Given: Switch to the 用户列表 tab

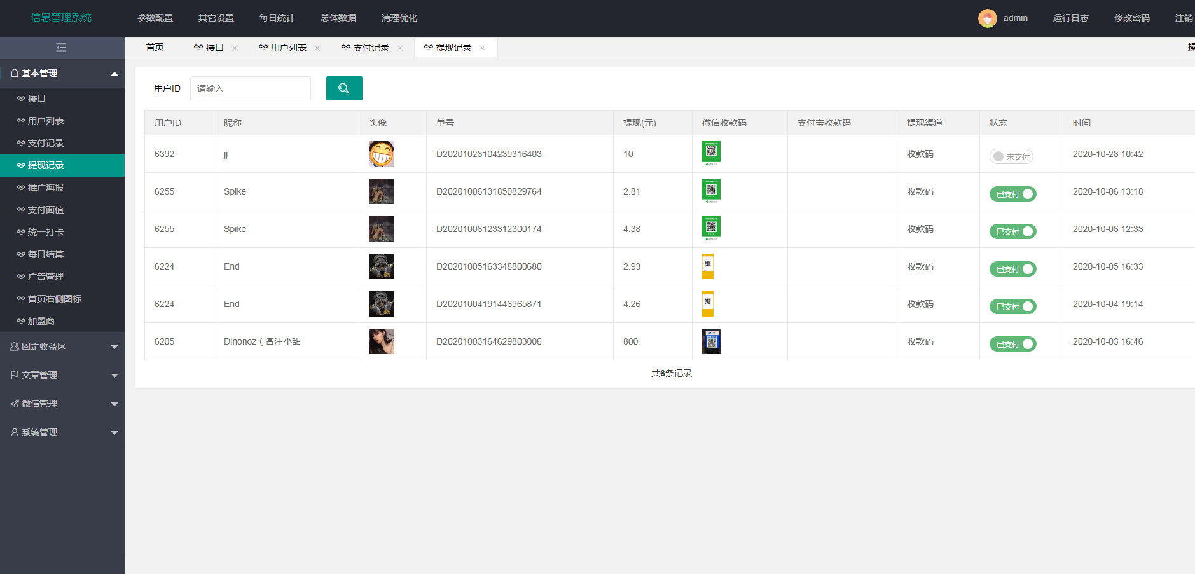Looking at the screenshot, I should tap(289, 48).
